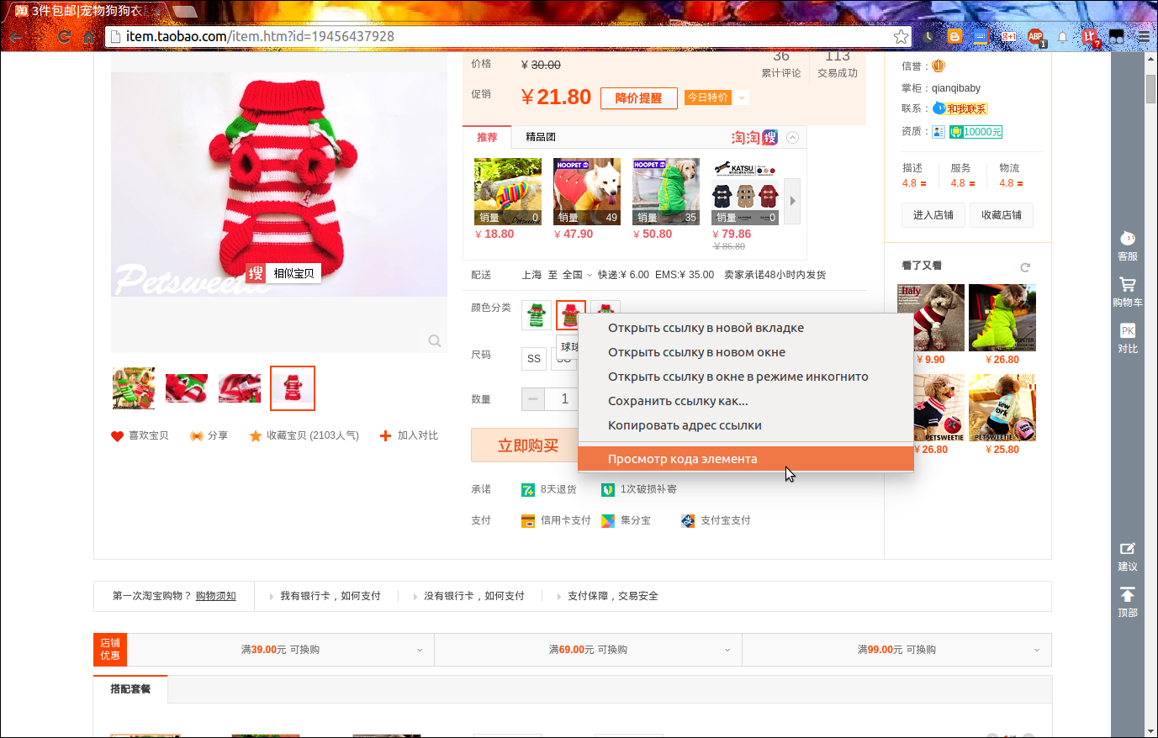The image size is (1158, 738).
Task: Click the 淘淘搜 logo
Action: [754, 137]
